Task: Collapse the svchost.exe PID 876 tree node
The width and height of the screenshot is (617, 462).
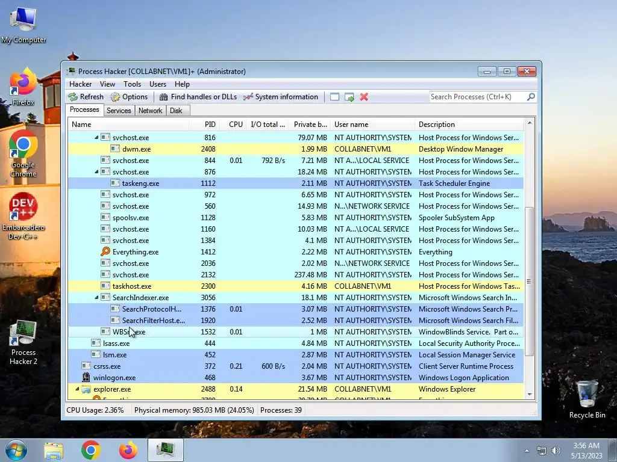Action: tap(96, 171)
